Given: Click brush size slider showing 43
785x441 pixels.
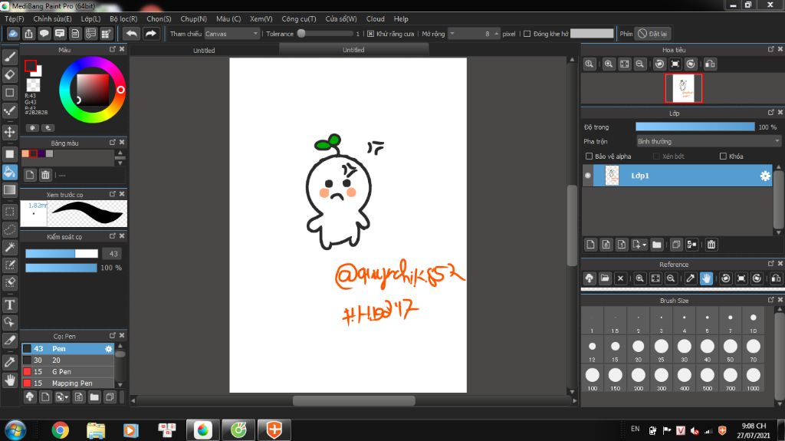Looking at the screenshot, I should pyautogui.click(x=61, y=254).
